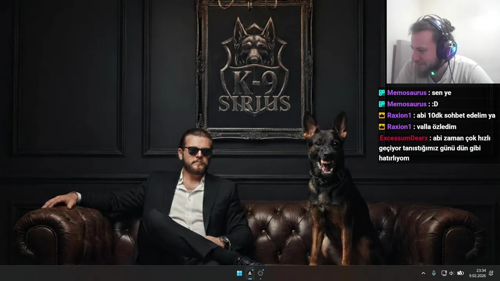Click the chat message ':D'
The height and width of the screenshot is (281, 500).
click(x=435, y=104)
